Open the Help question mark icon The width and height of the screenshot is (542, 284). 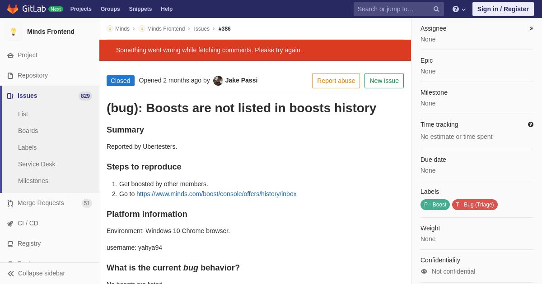coord(456,9)
